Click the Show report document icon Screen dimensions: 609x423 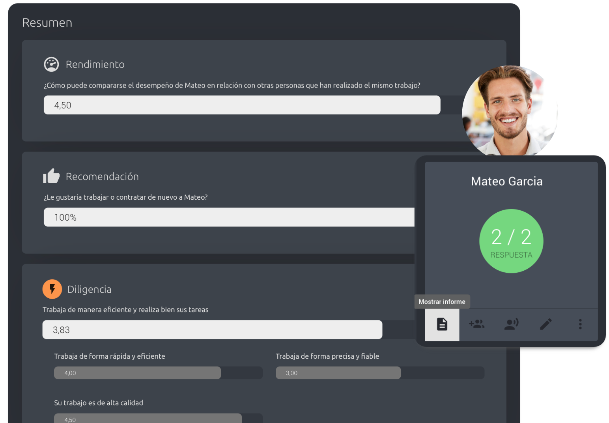[x=442, y=324]
